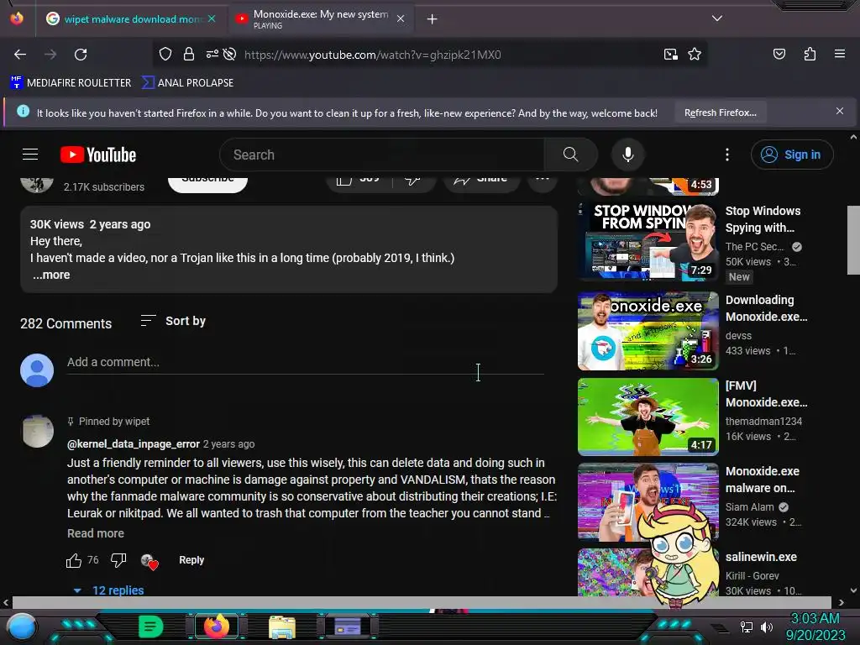
Task: Open the Firefox application hamburger menu
Action: (839, 54)
